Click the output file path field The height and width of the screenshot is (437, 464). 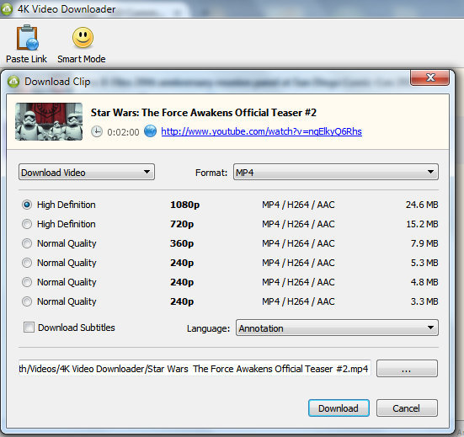195,368
